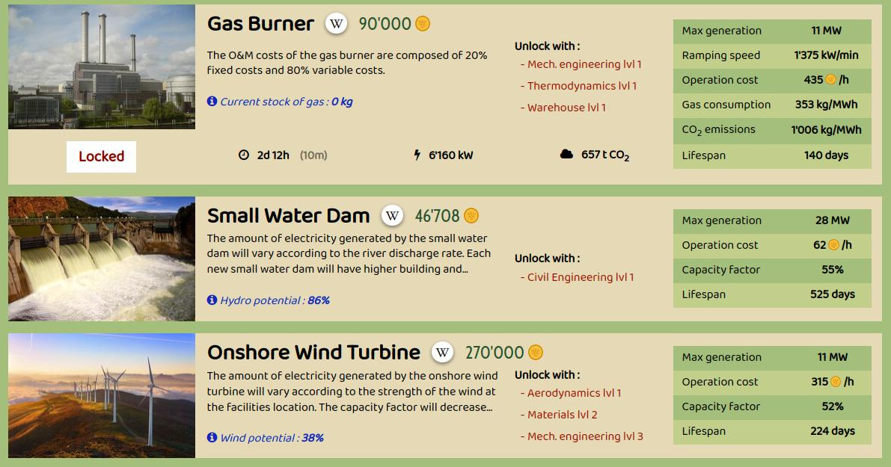Click the 2d 12h construction time
891x467 pixels.
point(273,155)
